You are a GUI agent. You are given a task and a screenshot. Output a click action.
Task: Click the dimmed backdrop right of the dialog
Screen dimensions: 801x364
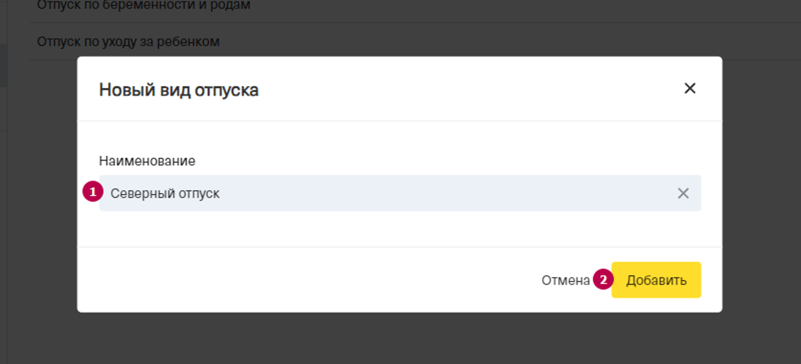pyautogui.click(x=762, y=191)
